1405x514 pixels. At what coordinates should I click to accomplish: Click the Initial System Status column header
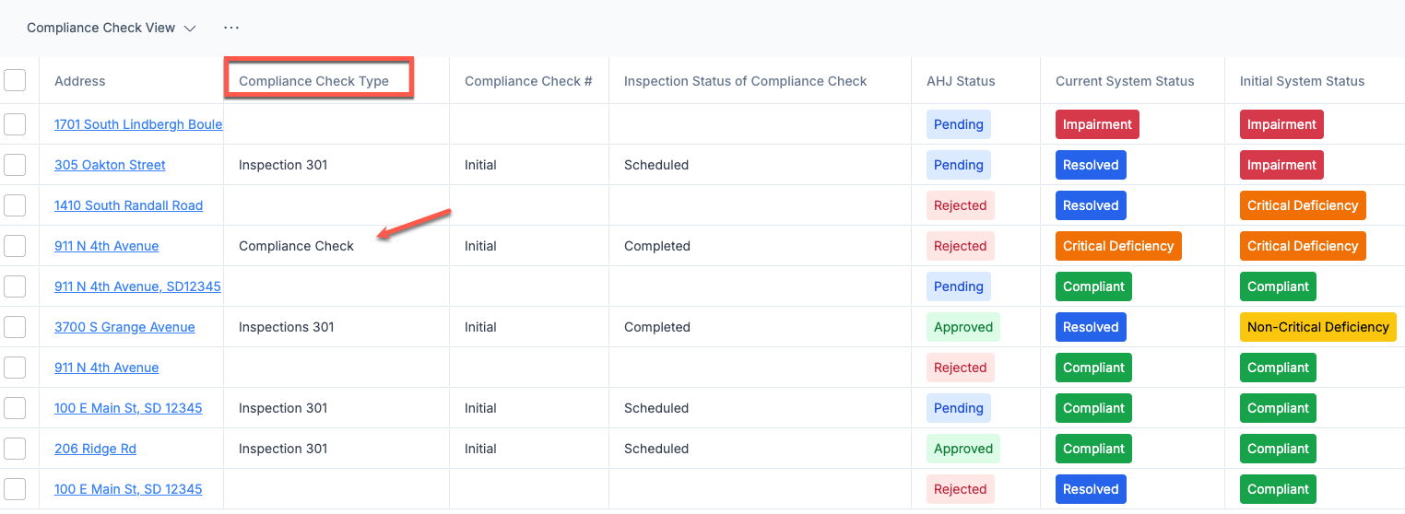click(1302, 81)
